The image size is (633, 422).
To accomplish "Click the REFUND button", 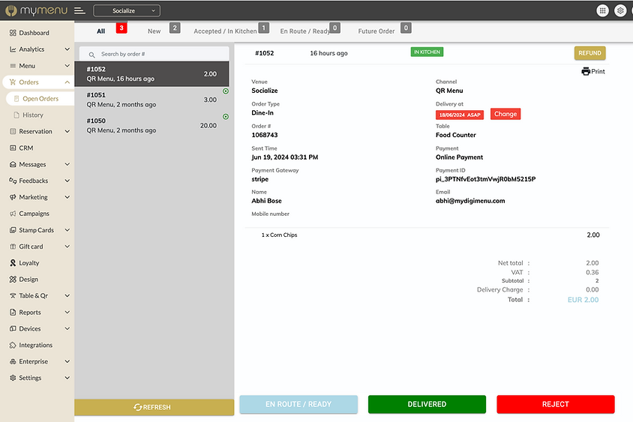I will pyautogui.click(x=589, y=53).
